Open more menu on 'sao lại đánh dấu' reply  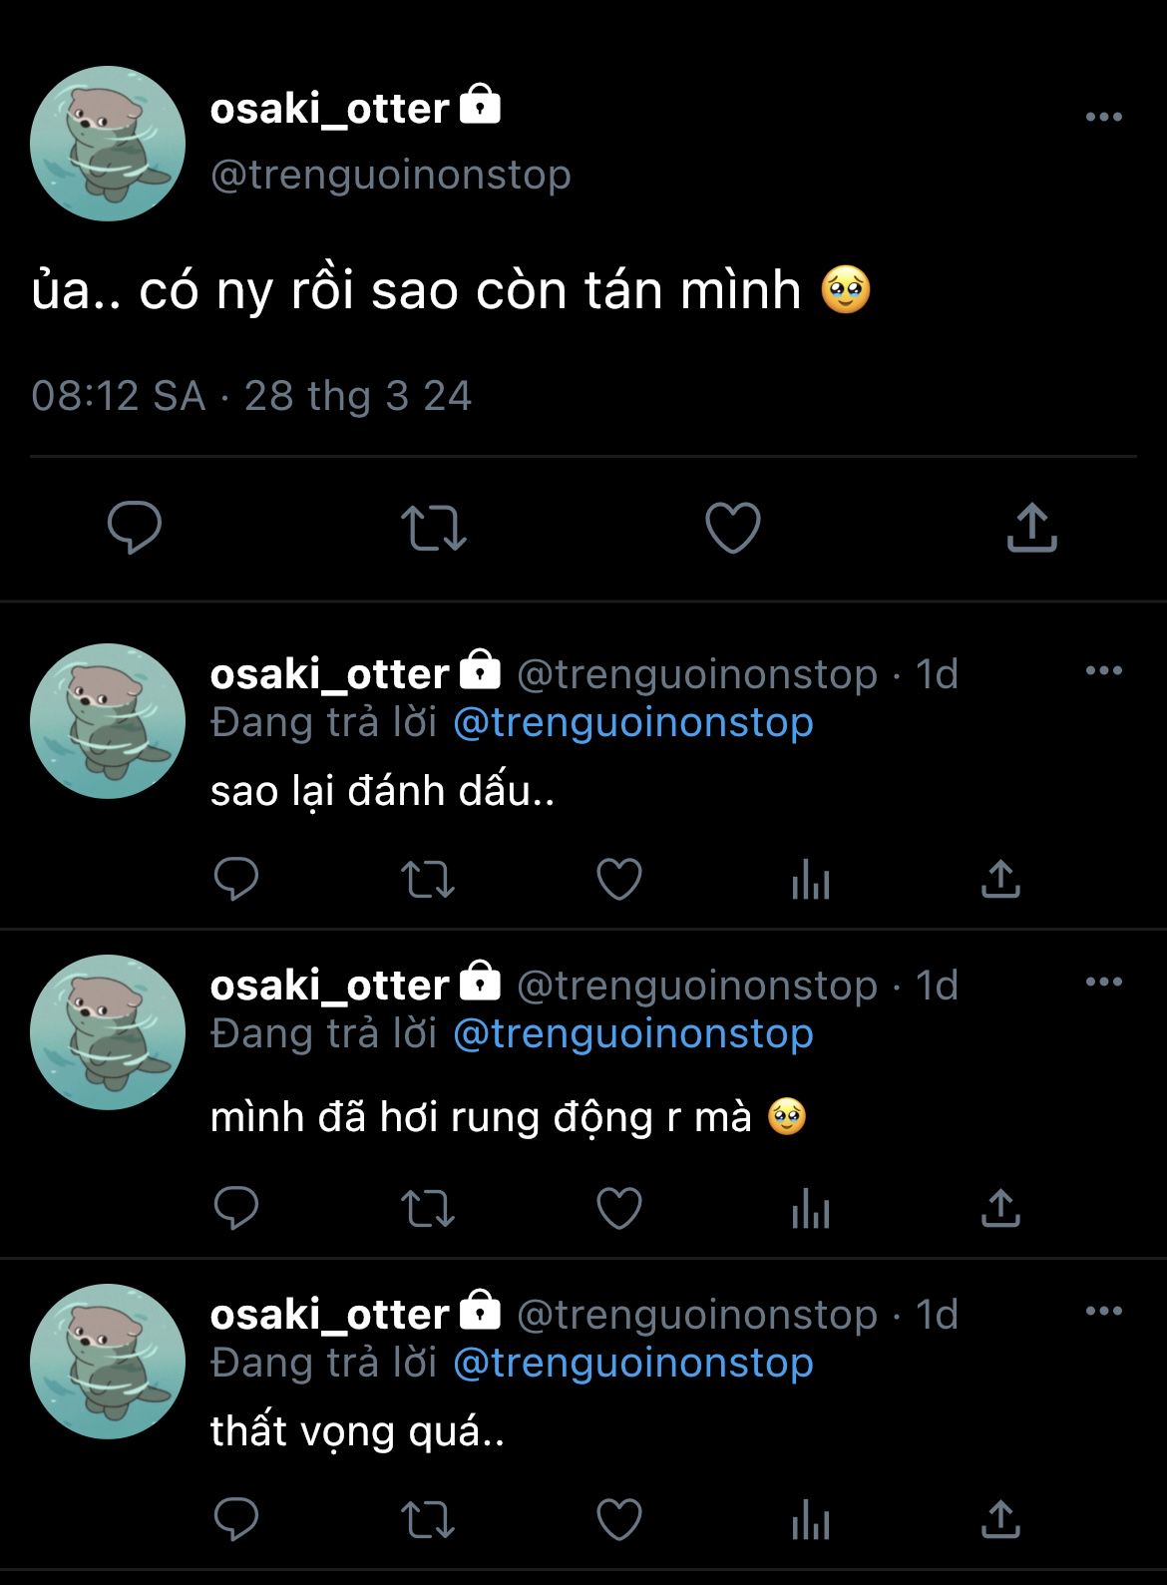(1103, 671)
